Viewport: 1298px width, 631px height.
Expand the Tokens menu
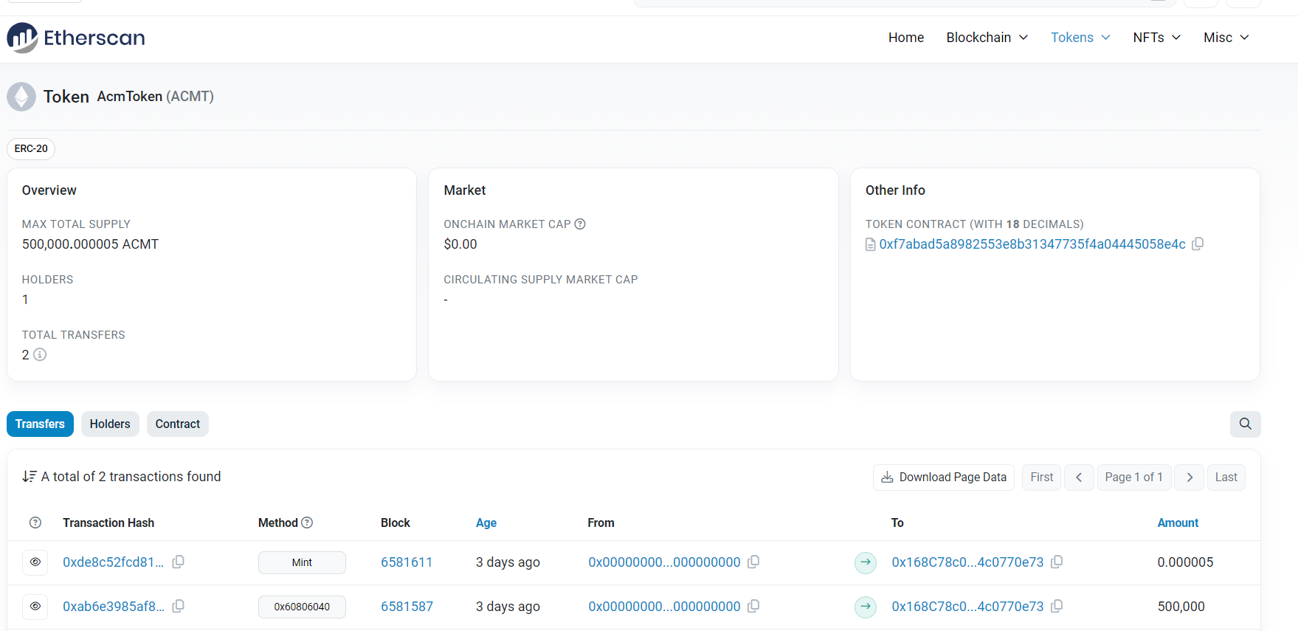pos(1080,38)
